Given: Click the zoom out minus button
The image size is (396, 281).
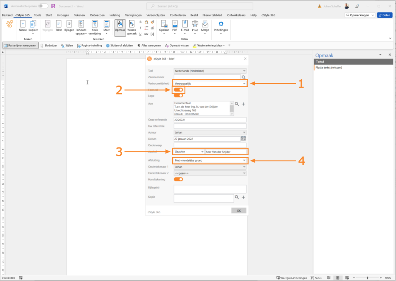Looking at the screenshot, I should [x=353, y=278].
